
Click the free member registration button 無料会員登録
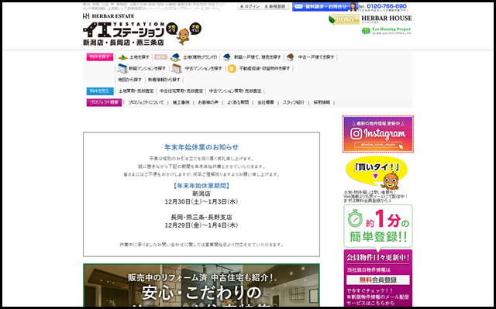coord(378,280)
